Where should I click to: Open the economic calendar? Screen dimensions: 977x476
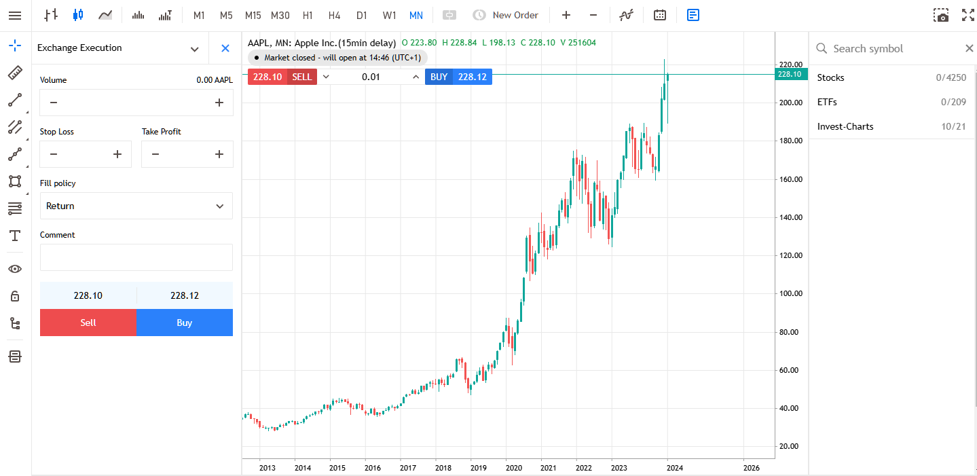659,14
